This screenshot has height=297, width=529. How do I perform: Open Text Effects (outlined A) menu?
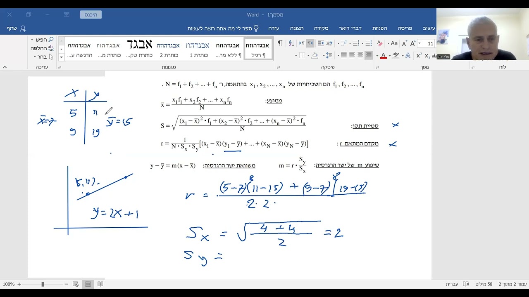coord(408,55)
